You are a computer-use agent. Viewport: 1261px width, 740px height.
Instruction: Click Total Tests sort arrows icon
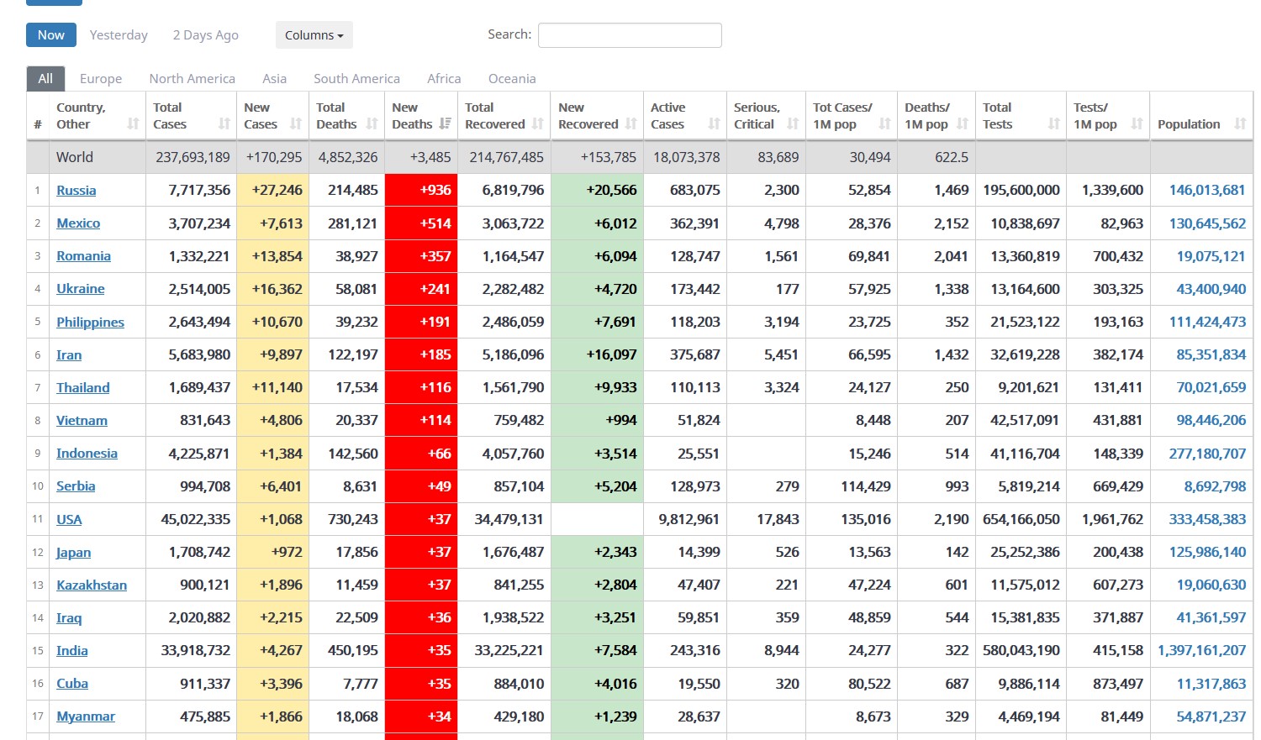tap(1053, 123)
